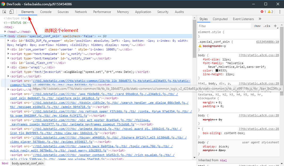Open the yellow warning count indicator
The image size is (284, 166).
coord(270,12)
